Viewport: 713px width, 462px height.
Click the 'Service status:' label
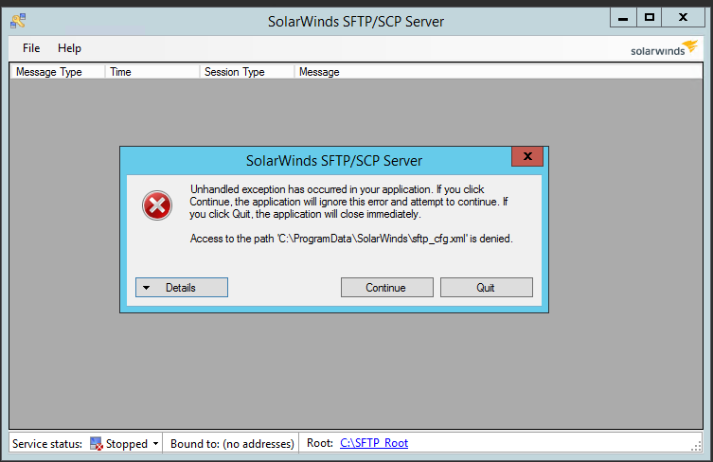[x=47, y=444]
